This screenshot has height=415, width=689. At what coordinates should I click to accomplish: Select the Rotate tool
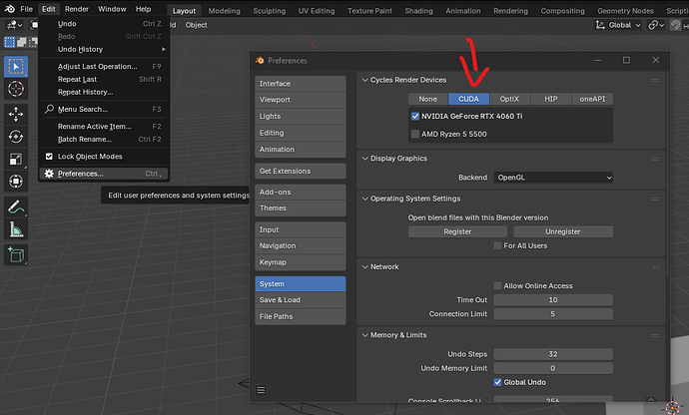(16, 137)
